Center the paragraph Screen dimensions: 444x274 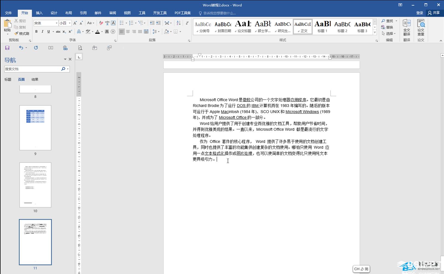128,32
